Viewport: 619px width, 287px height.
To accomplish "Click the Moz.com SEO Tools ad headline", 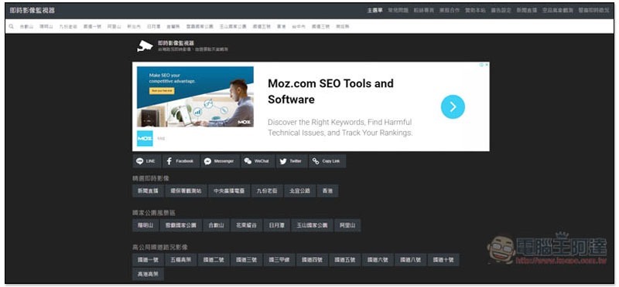I will 331,91.
